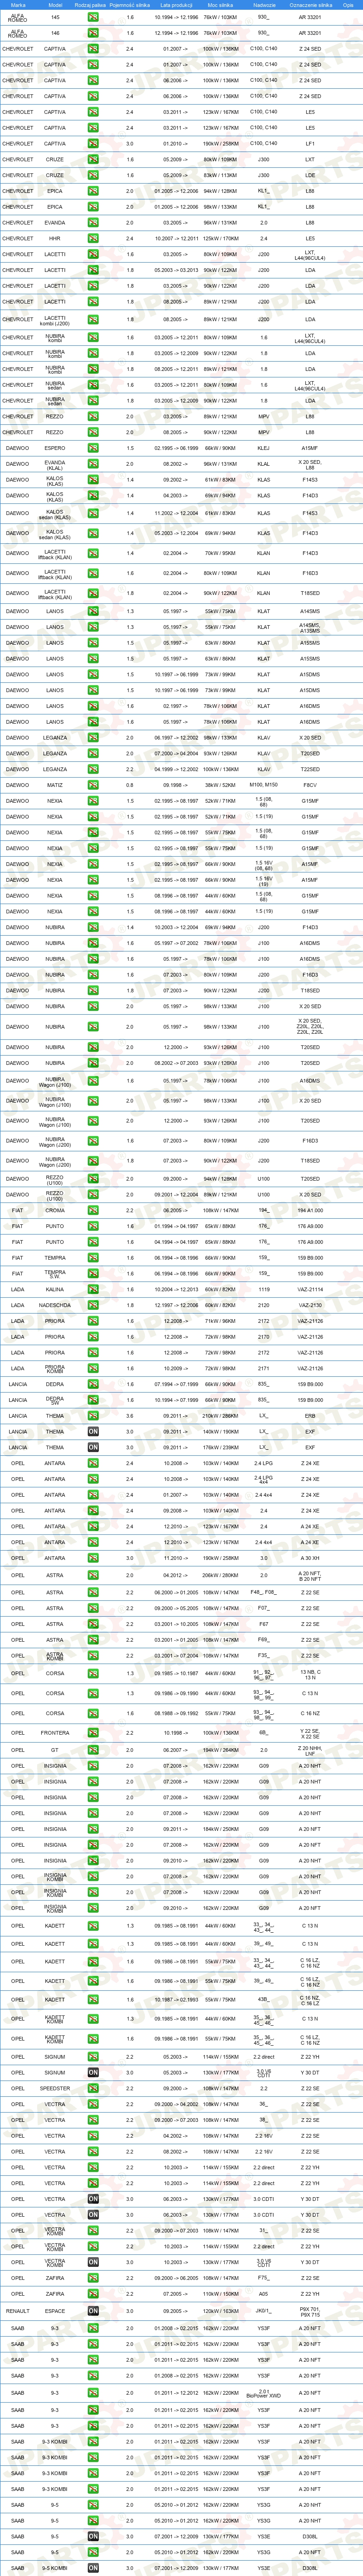
Task: Click engine code VAZ-2130 cell
Action: pyautogui.click(x=310, y=1305)
